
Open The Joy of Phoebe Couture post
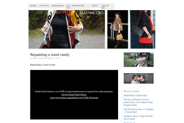(x=138, y=102)
